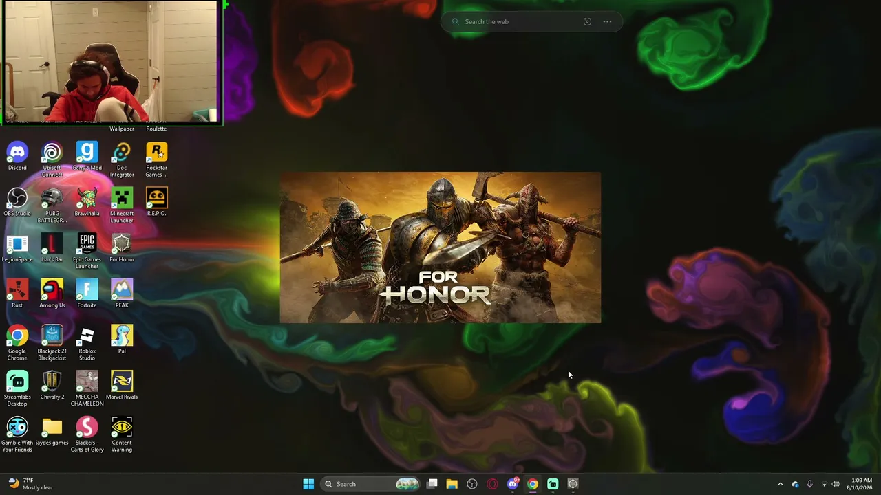Select the MECCHA CHAMELEON desktop icon
The image size is (881, 495).
pos(87,389)
